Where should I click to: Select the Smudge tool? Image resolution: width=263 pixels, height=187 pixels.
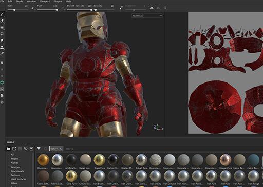click(x=2, y=40)
